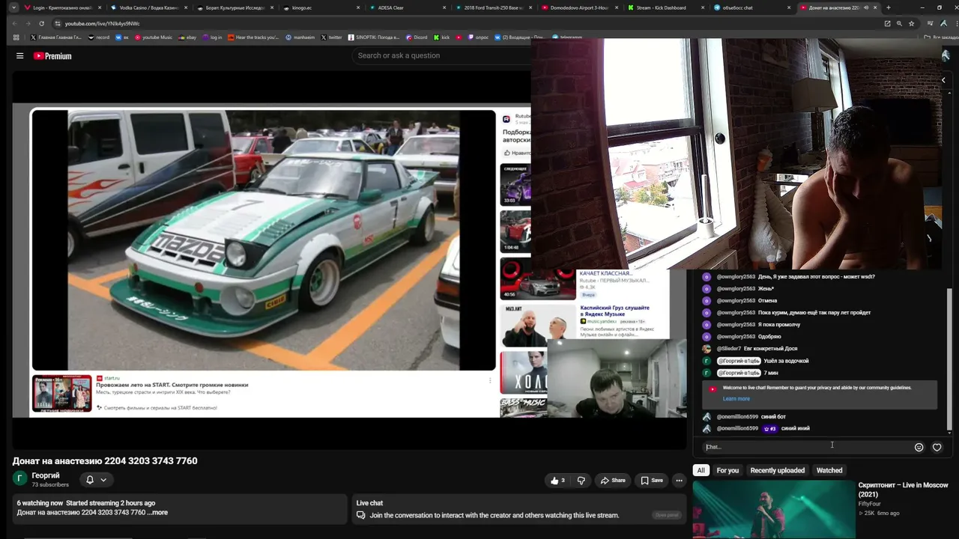Open the SINOPTIK weather bookmark
The image size is (959, 539).
[x=374, y=37]
